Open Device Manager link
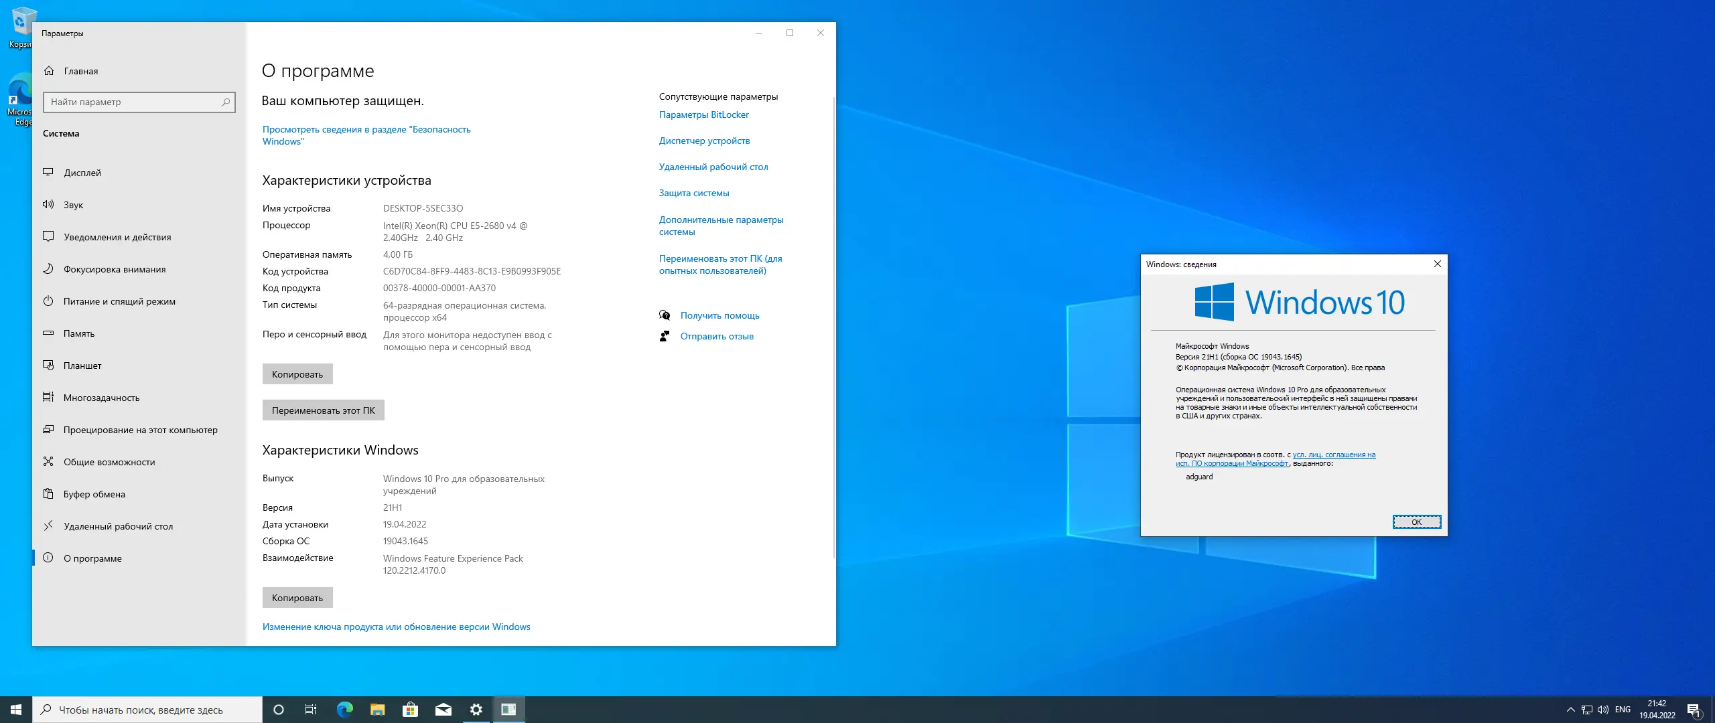Image resolution: width=1715 pixels, height=723 pixels. click(704, 141)
